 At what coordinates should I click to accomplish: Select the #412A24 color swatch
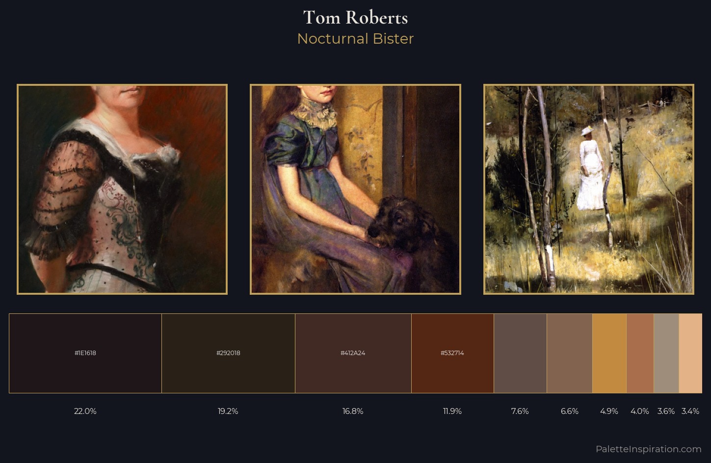(353, 353)
